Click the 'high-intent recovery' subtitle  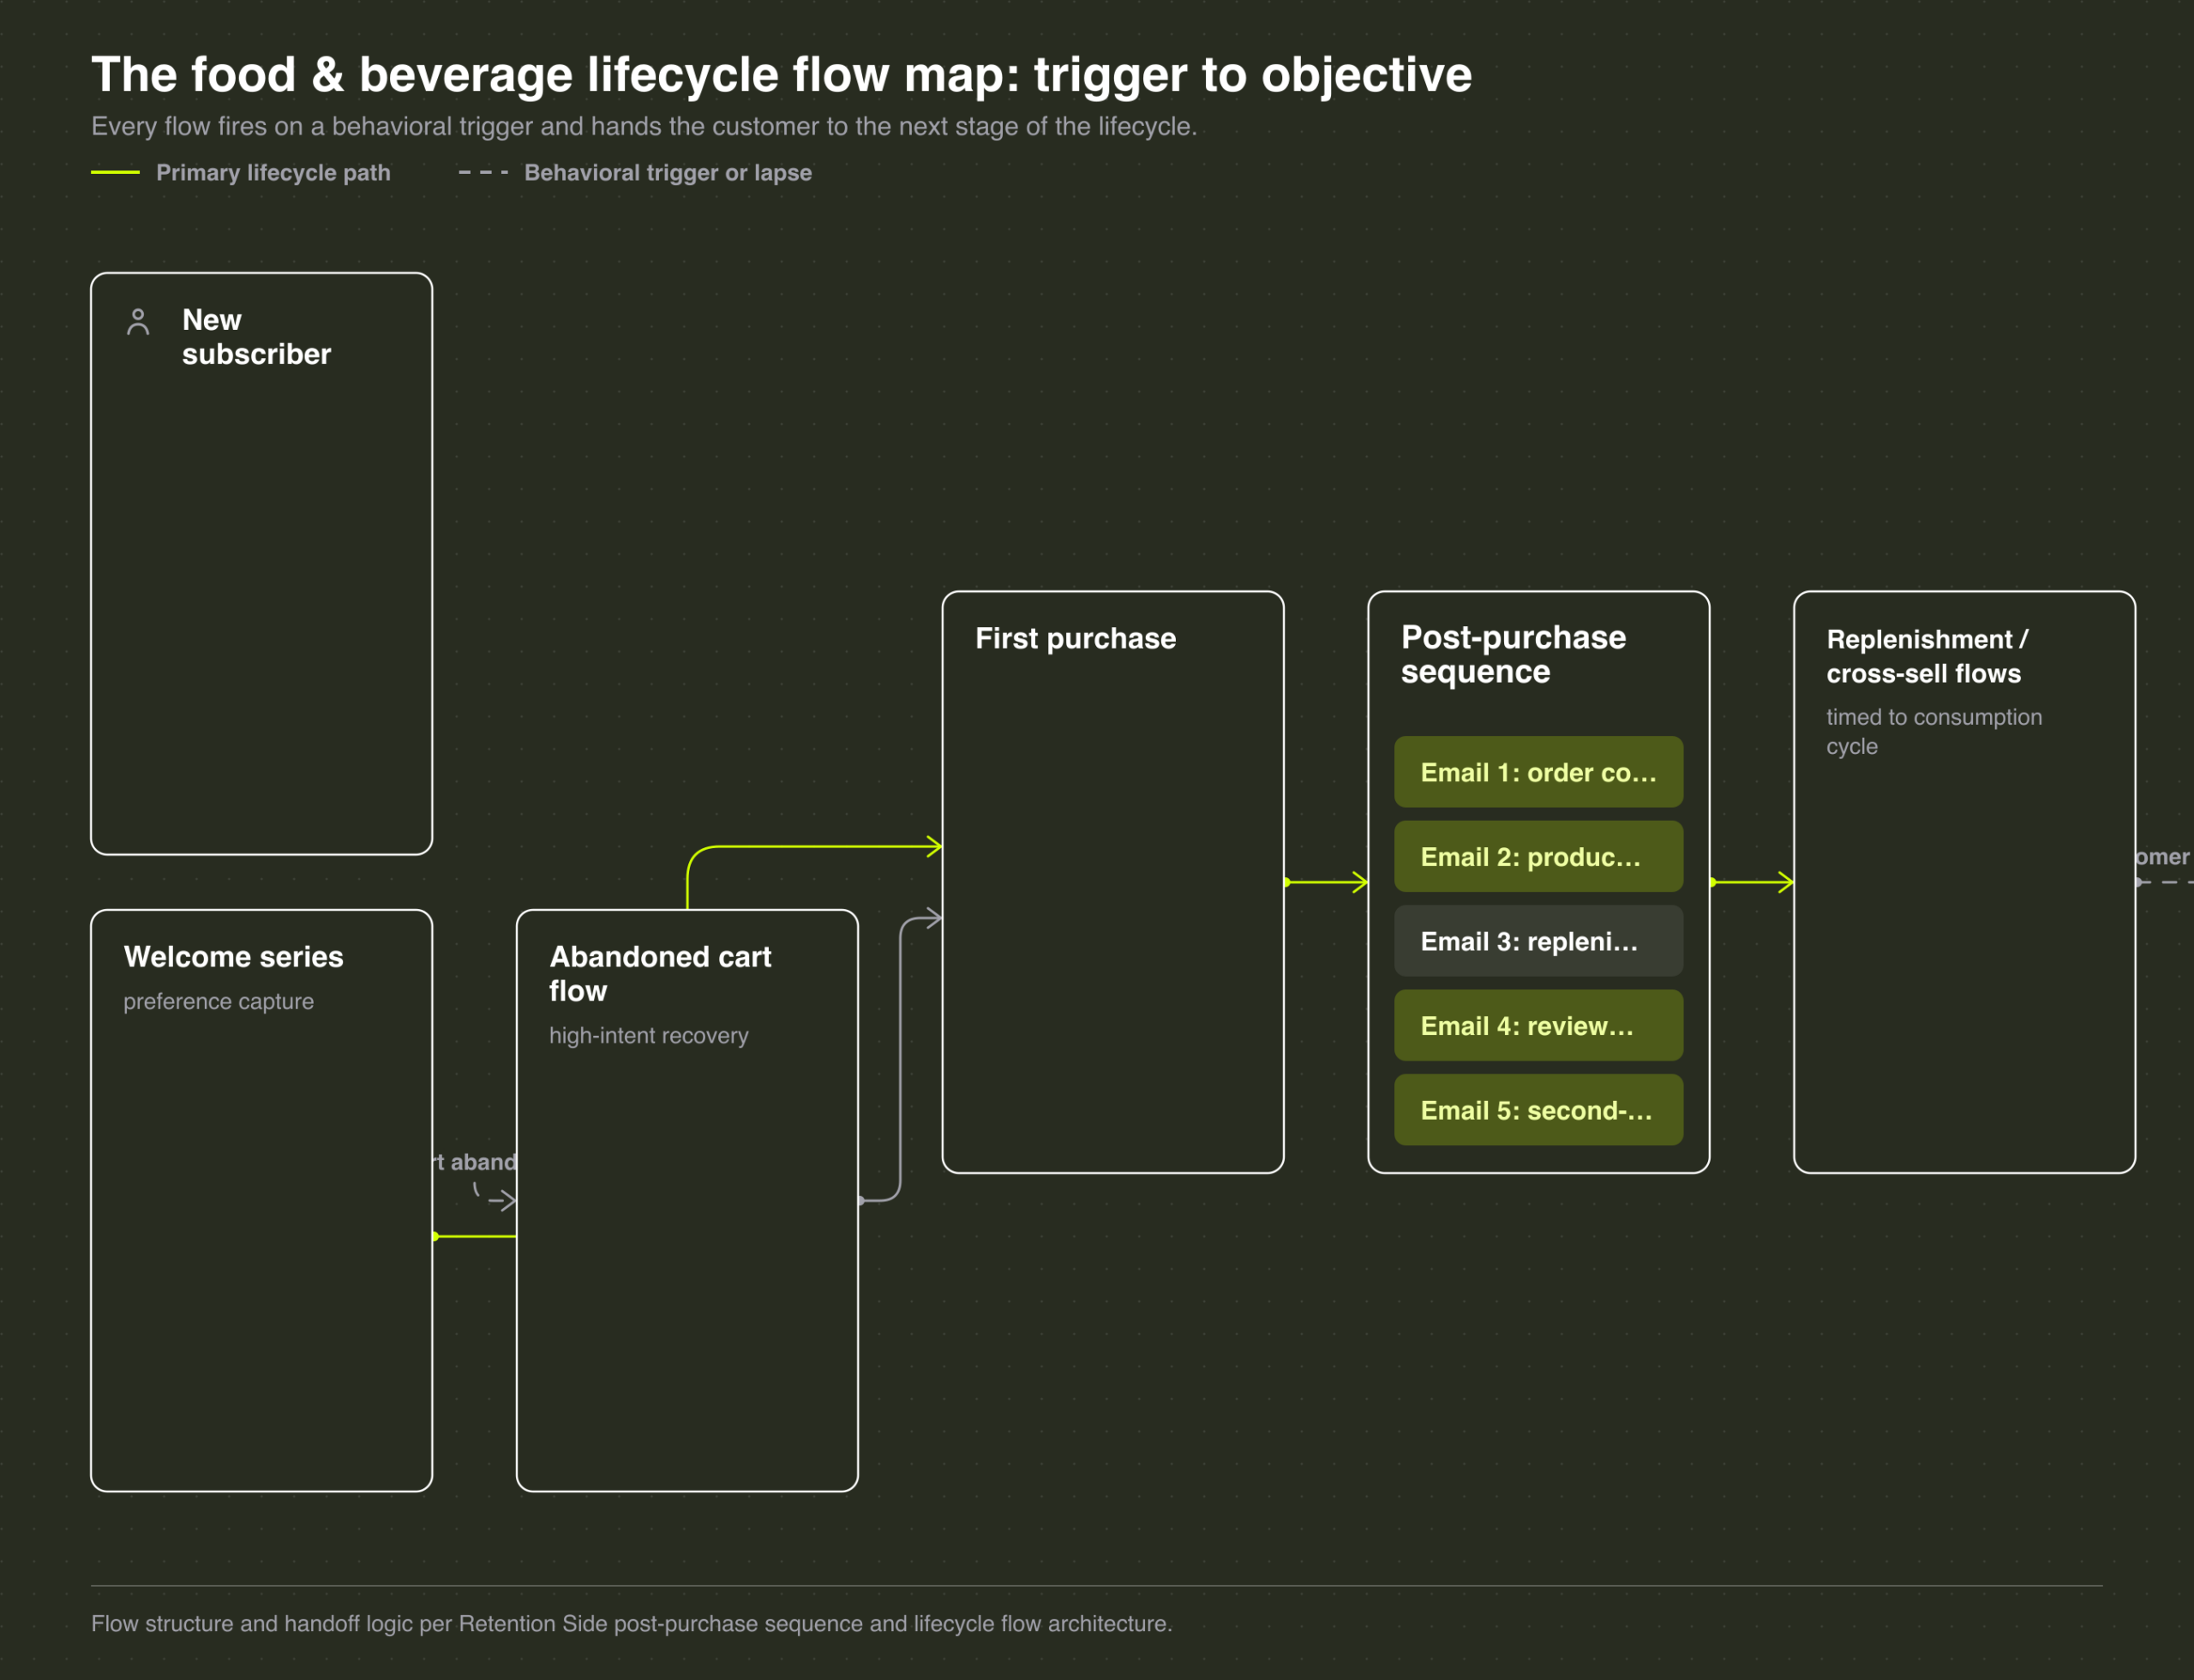pos(648,1035)
